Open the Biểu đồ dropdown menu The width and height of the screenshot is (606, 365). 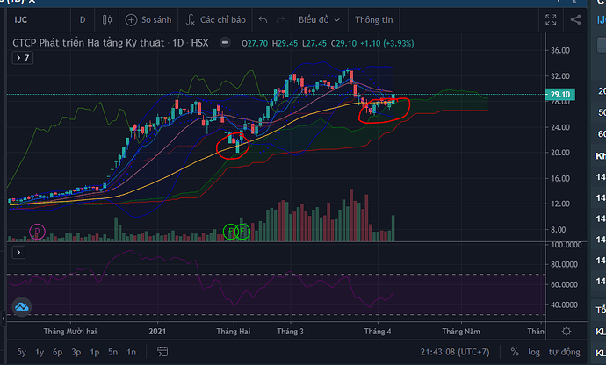click(x=317, y=19)
